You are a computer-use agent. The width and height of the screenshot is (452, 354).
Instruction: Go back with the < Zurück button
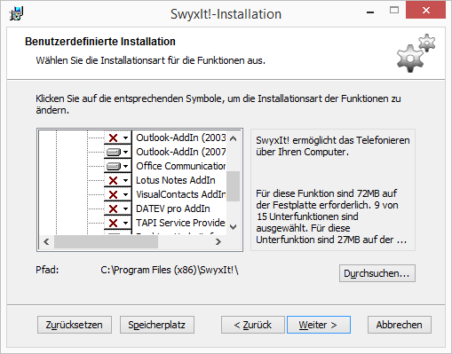(x=253, y=325)
